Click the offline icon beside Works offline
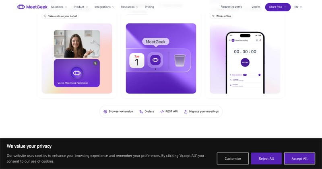Viewport: 322px width, 169px height. pyautogui.click(x=213, y=16)
